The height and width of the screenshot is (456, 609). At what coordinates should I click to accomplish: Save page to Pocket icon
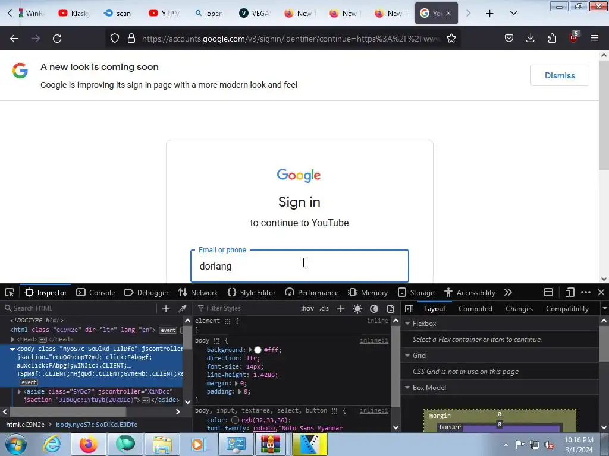tap(509, 39)
